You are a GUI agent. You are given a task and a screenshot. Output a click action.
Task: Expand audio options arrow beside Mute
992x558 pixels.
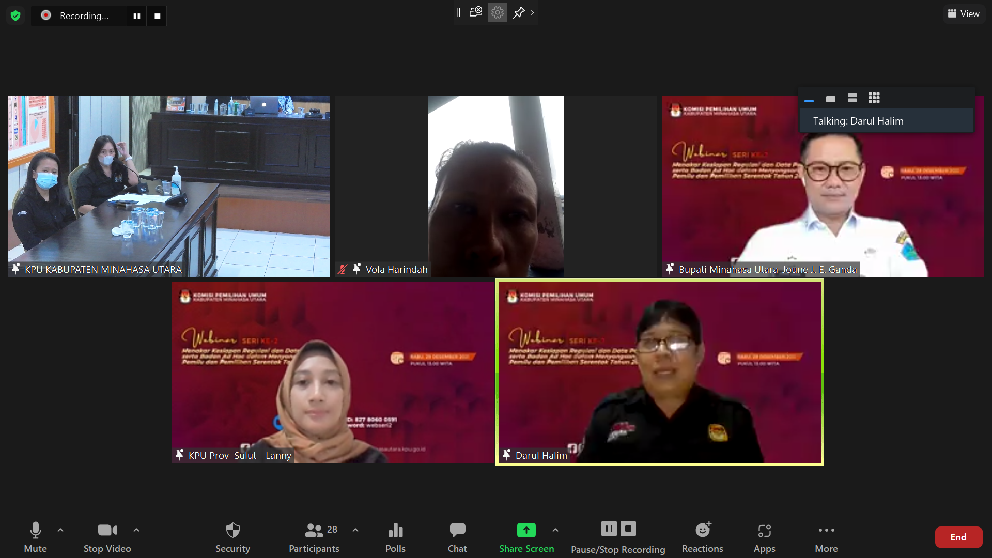pos(60,530)
